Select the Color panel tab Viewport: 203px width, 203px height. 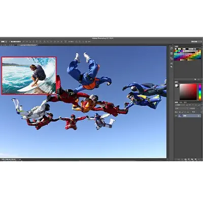[176, 82]
